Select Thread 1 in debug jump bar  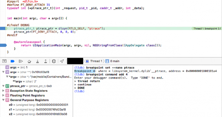[x=96, y=61]
